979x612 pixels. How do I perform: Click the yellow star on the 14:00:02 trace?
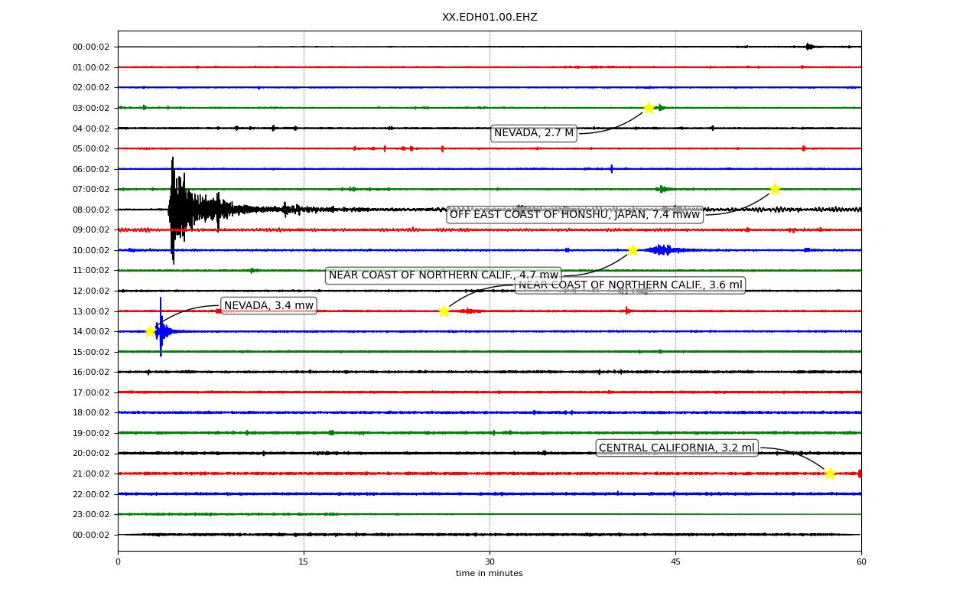pos(151,331)
